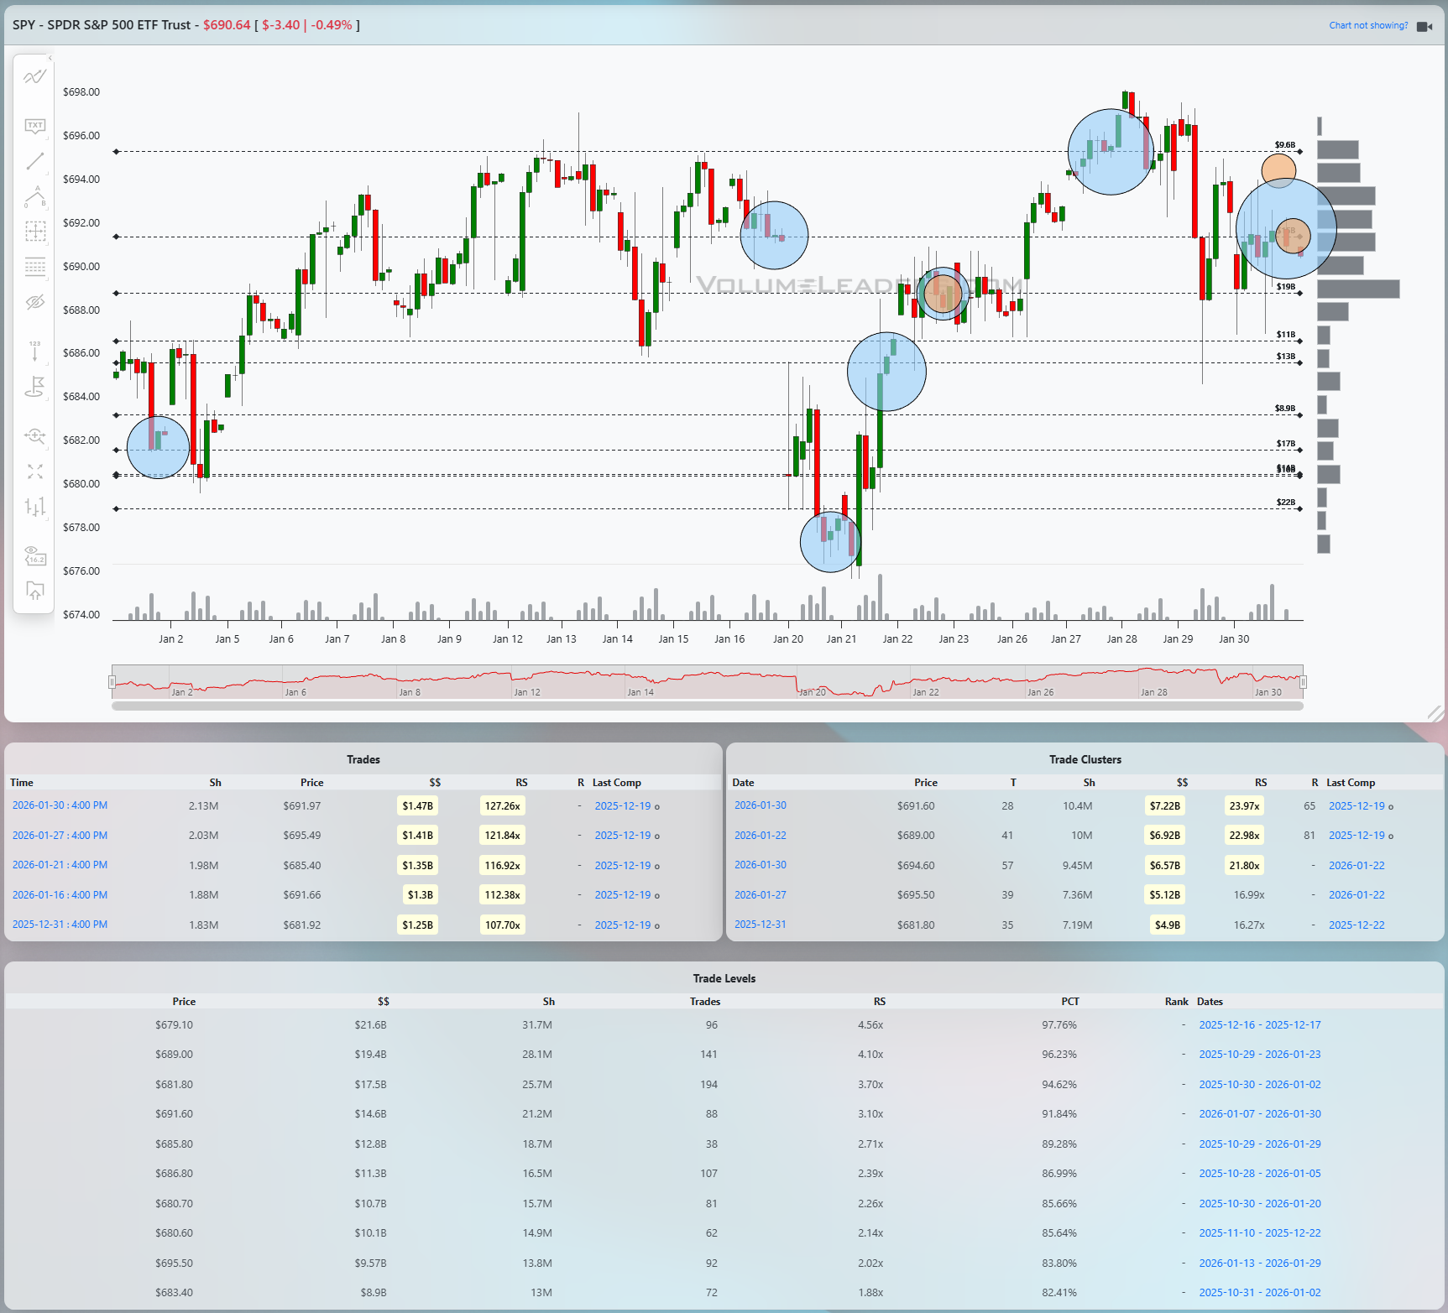Open trade 2026-01-27 : 4:00 PM
The image size is (1448, 1313).
tap(60, 836)
